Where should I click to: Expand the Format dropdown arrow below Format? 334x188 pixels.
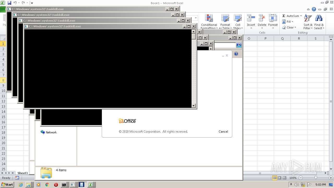tap(273, 28)
